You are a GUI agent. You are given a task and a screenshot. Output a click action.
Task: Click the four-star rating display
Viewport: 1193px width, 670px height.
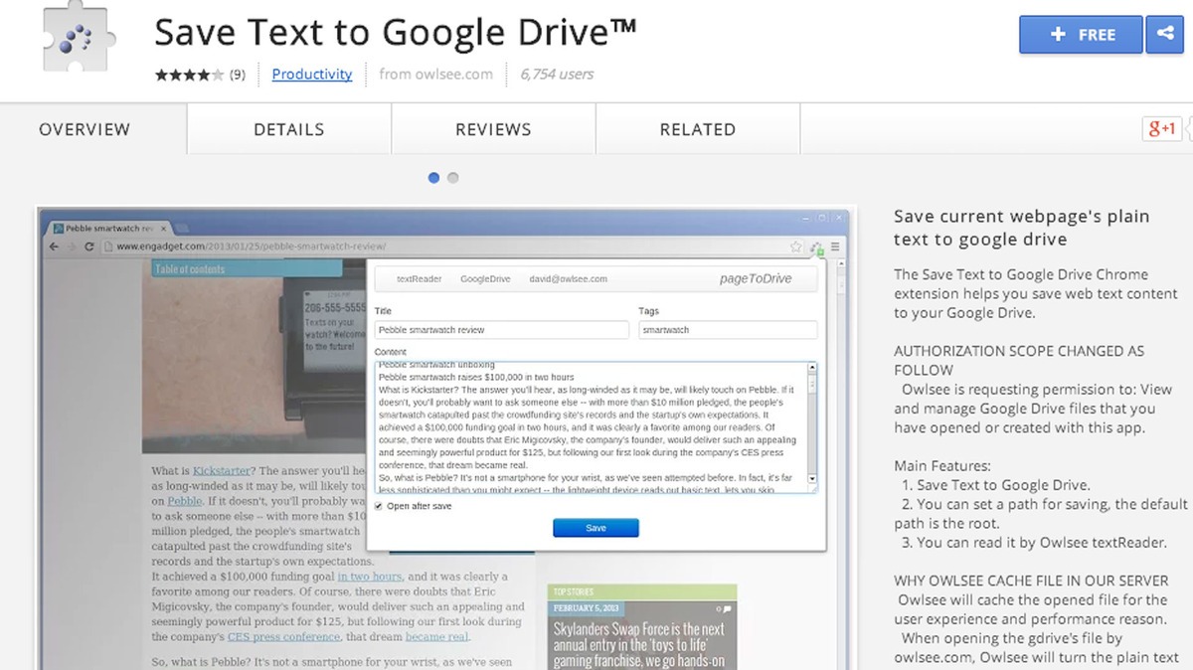coord(189,75)
